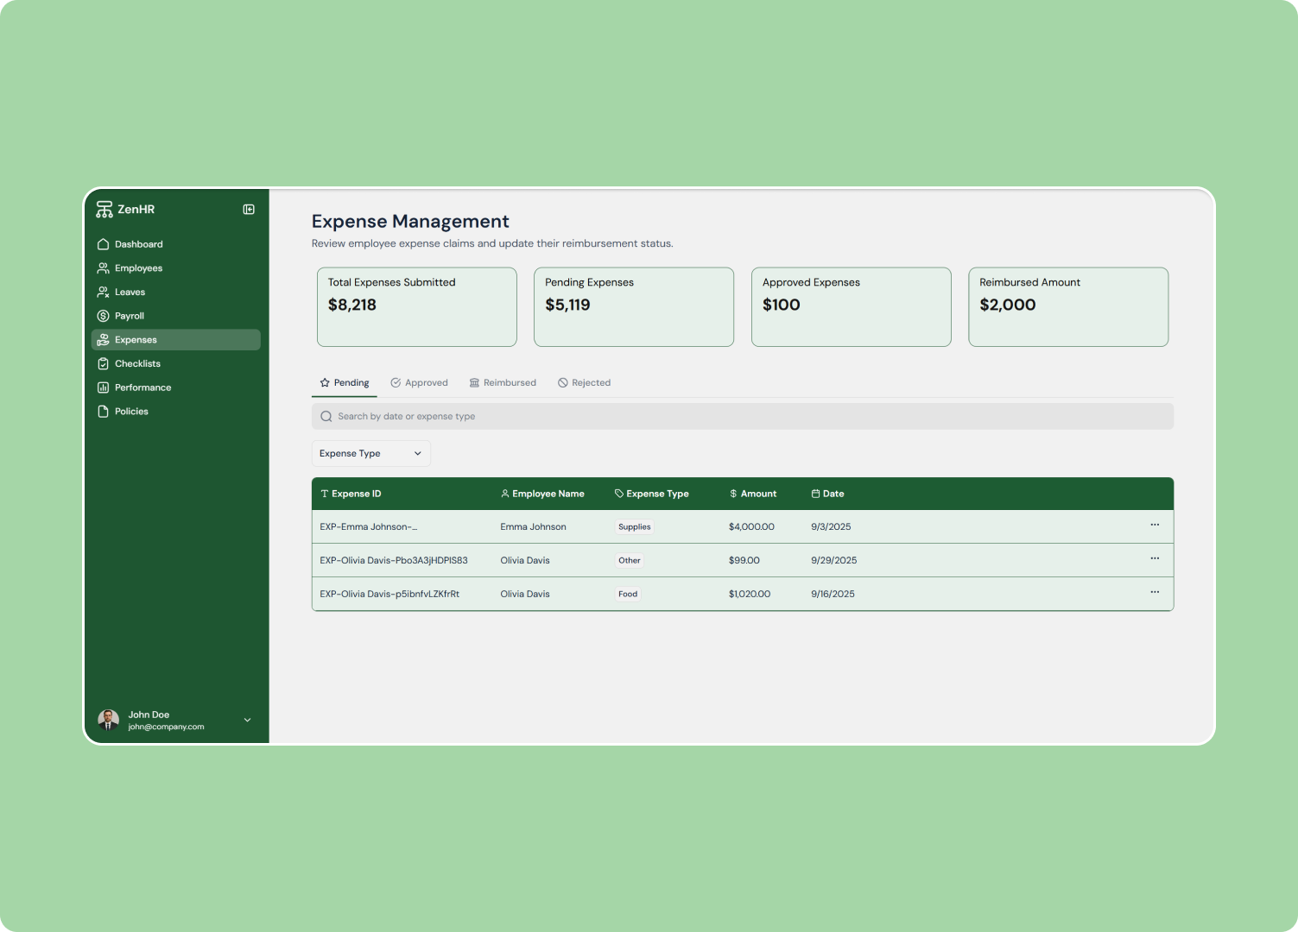Click the Supplies expense type tag
This screenshot has width=1298, height=932.
635,527
